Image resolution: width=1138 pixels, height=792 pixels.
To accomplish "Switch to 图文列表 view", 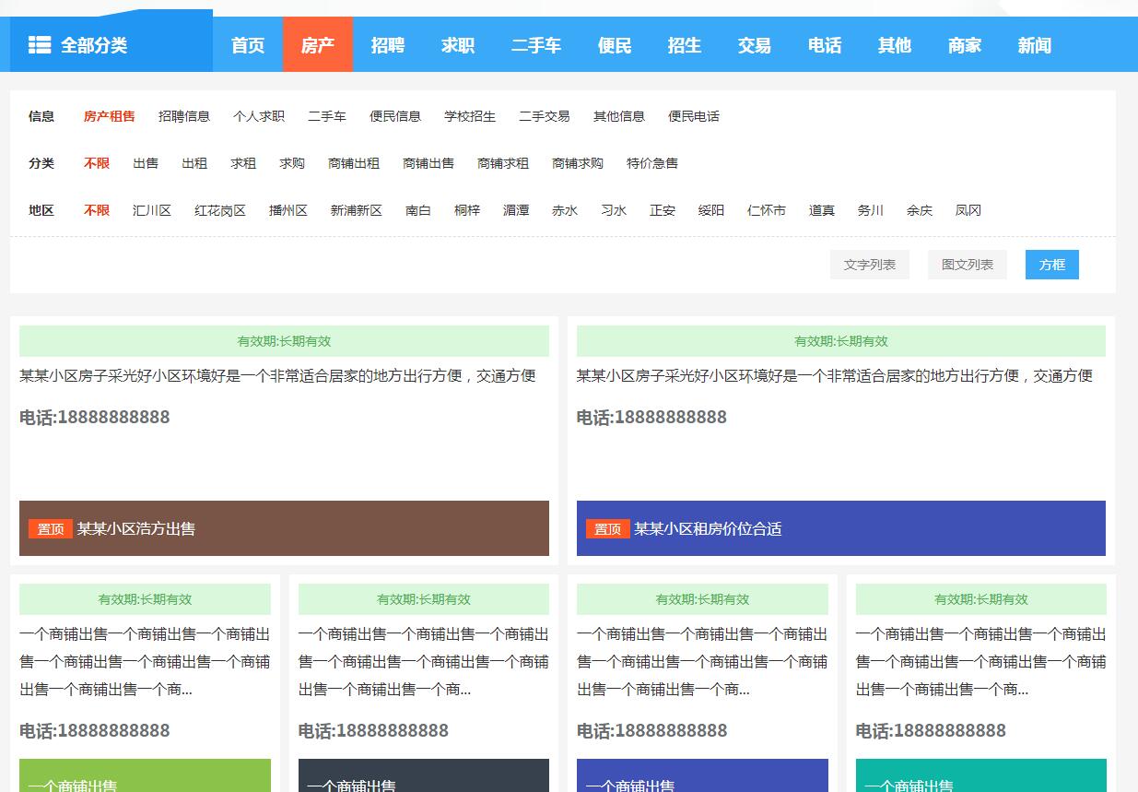I will [x=967, y=265].
